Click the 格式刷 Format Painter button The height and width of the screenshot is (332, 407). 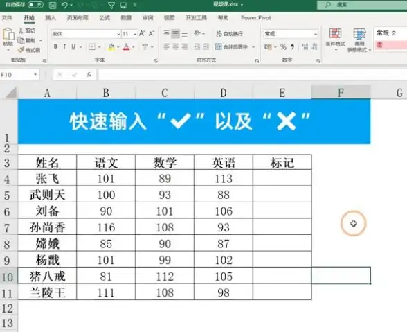tap(29, 50)
